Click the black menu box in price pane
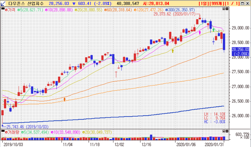251x147 pixels. (x=3, y=9)
